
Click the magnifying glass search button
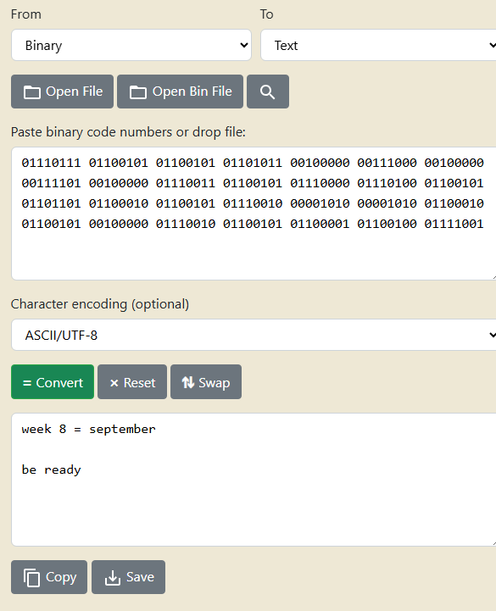(268, 92)
